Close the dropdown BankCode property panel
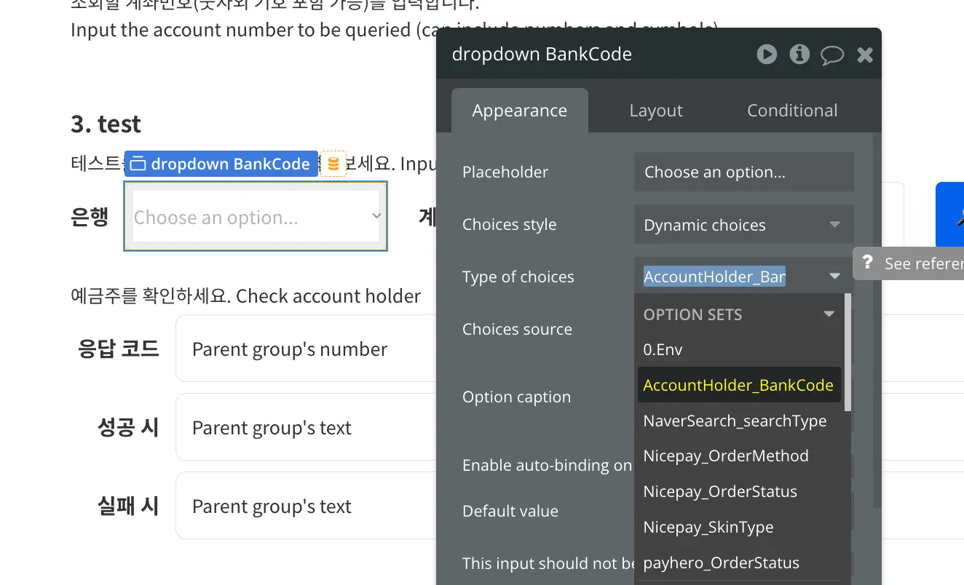Screen dimensions: 964x585 [x=865, y=55]
